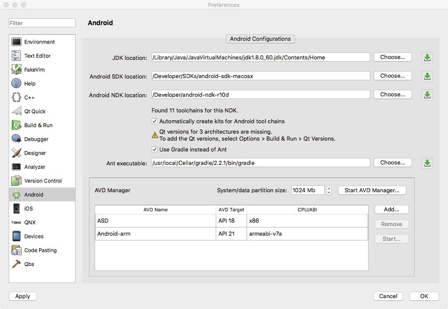Open the Qbs preferences category

tap(42, 264)
